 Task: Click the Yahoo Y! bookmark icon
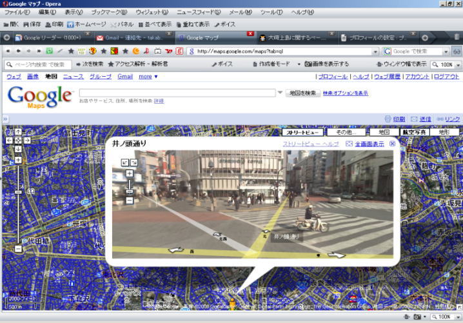point(168,51)
